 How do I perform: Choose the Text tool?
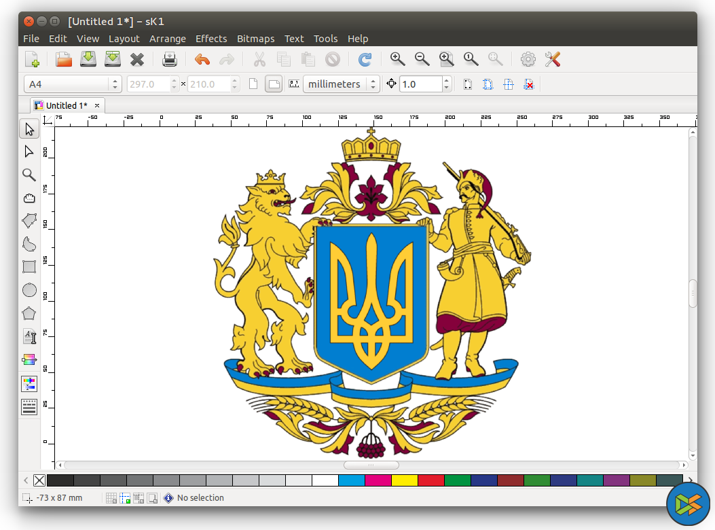(29, 336)
